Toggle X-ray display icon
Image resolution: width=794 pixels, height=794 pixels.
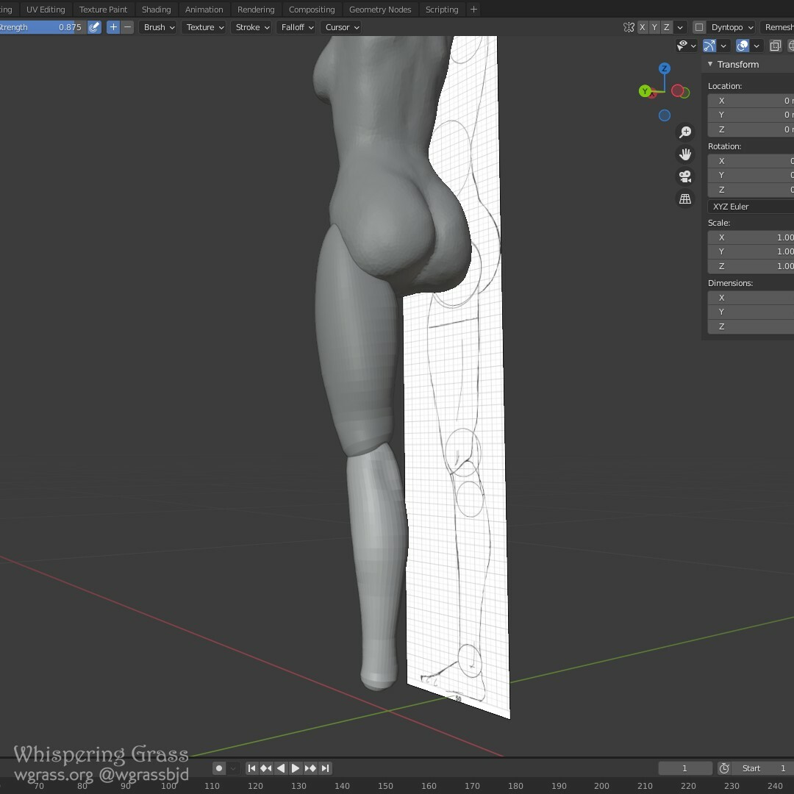click(x=776, y=46)
